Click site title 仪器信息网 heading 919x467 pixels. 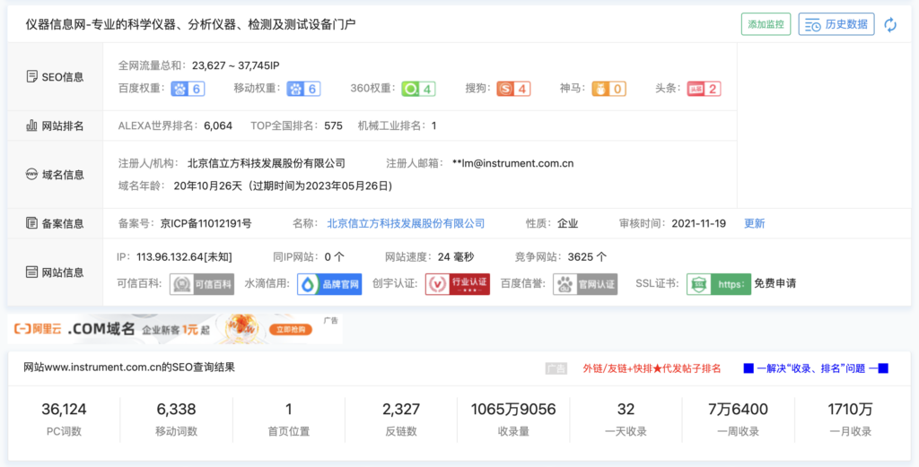tap(190, 24)
